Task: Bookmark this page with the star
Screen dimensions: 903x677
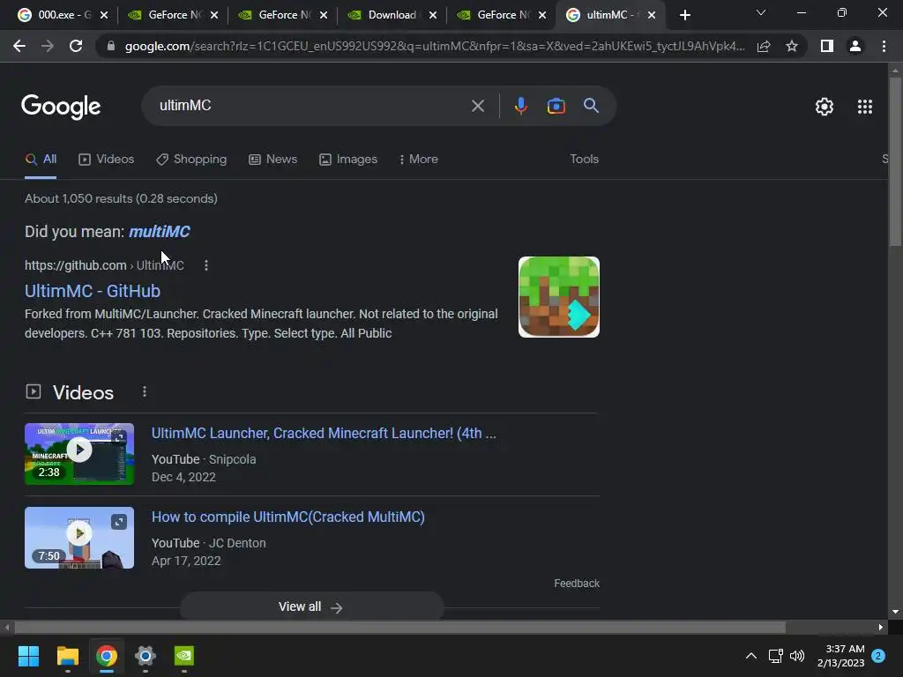Action: 792,46
